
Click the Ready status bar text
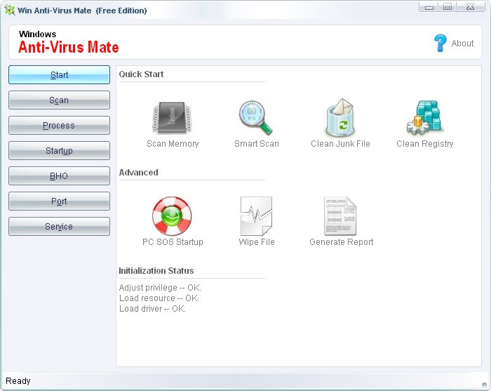18,381
